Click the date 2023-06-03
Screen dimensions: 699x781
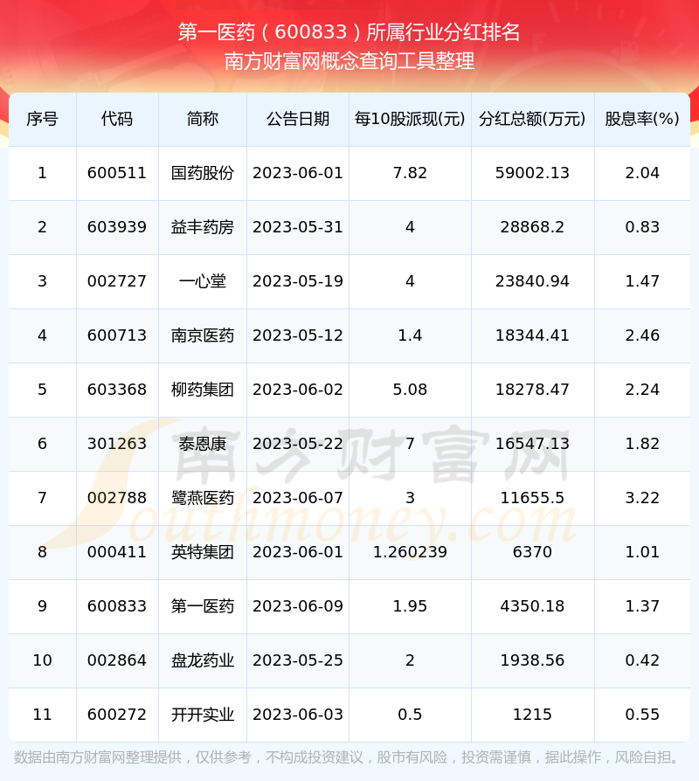coord(298,715)
